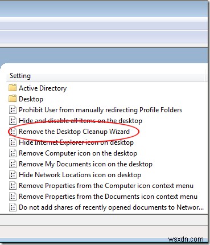
Task: Select Remove Properties from the Documents icon context menu
Action: pyautogui.click(x=108, y=197)
